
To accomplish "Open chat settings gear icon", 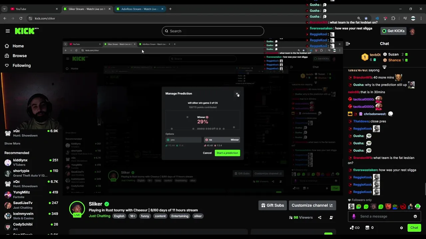I will coord(401,228).
